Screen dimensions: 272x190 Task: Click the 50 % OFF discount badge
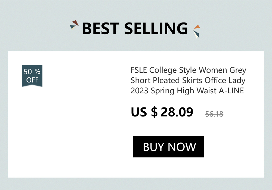tap(32, 76)
